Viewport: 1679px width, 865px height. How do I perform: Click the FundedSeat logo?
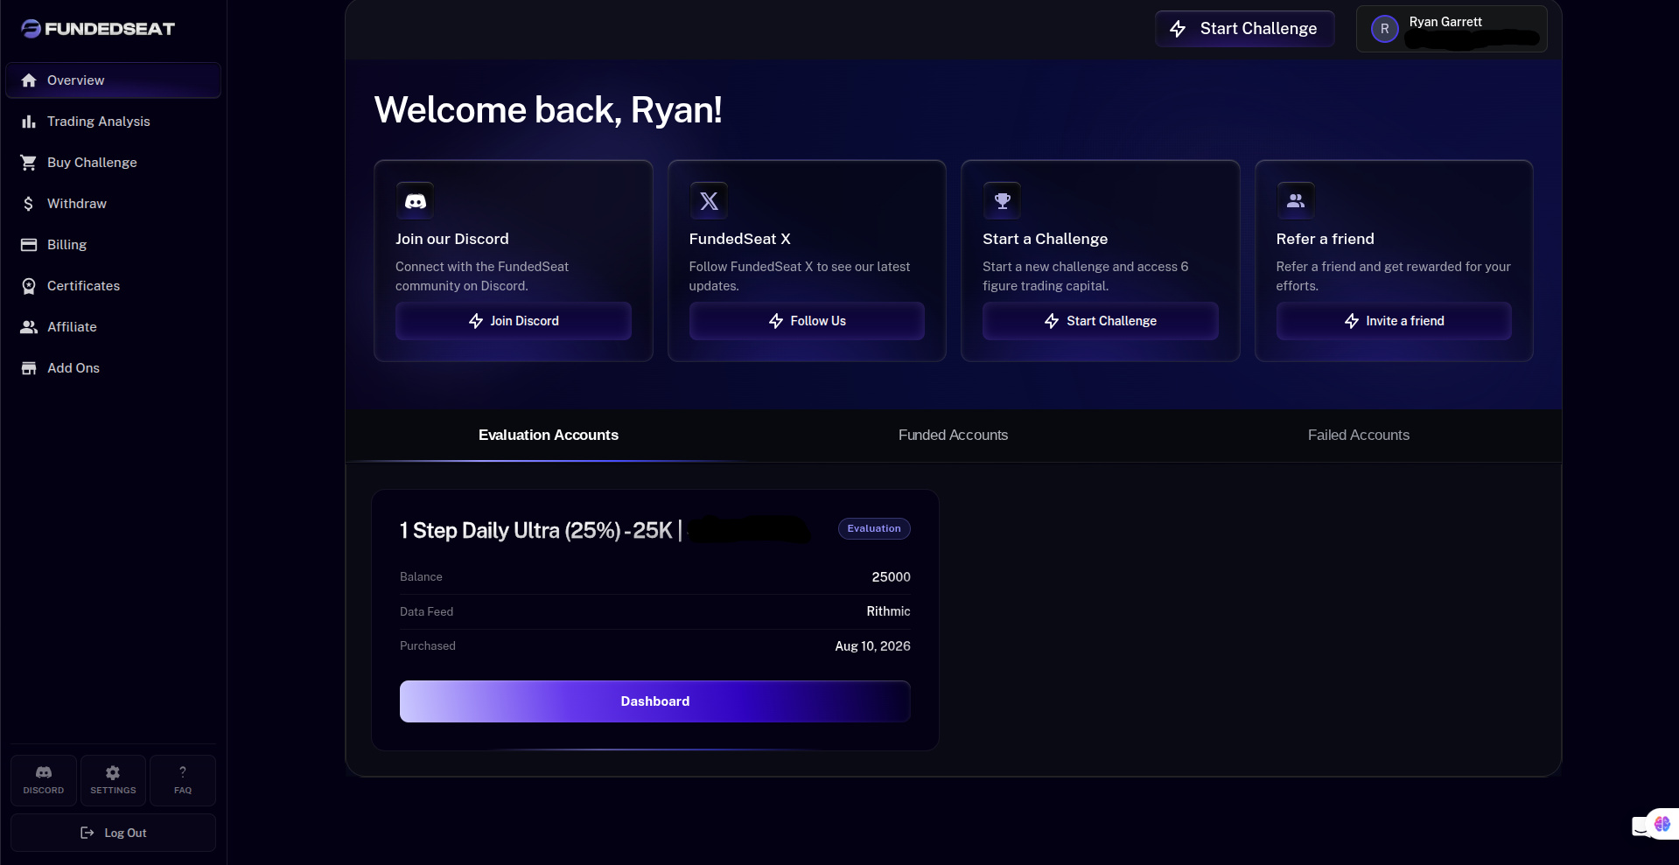(98, 29)
